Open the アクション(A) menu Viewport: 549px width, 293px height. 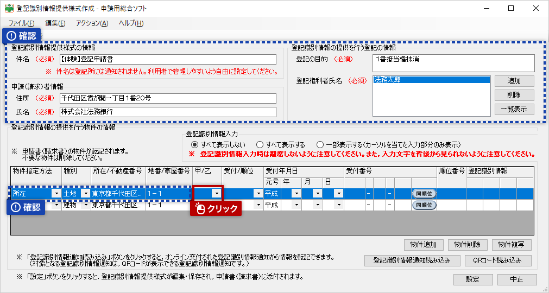92,23
